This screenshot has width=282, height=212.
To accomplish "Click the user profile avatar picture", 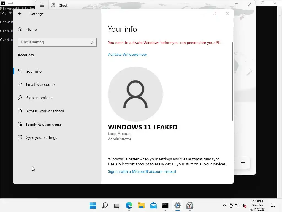I will (x=135, y=94).
